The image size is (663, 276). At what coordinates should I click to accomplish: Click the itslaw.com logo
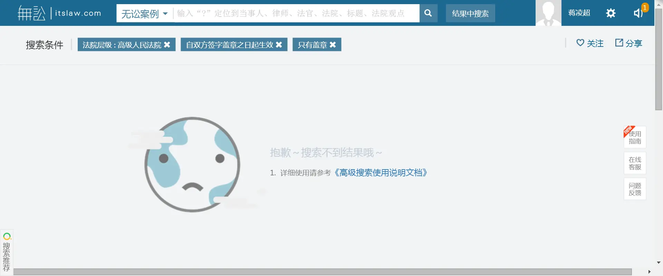(59, 13)
